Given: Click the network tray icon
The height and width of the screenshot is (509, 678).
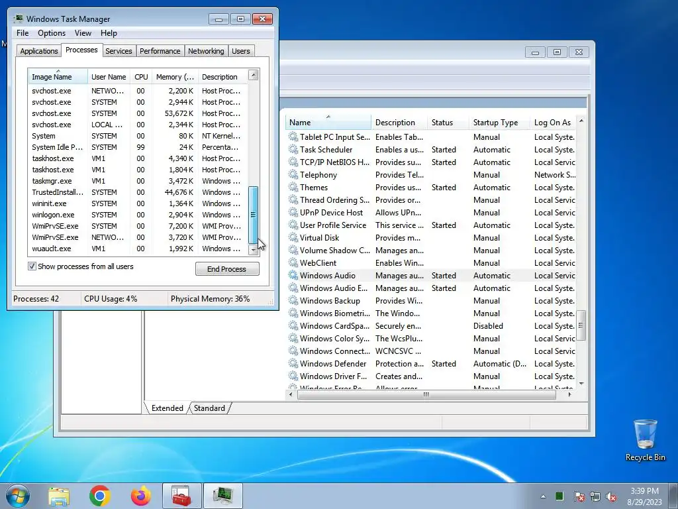Looking at the screenshot, I should [595, 496].
